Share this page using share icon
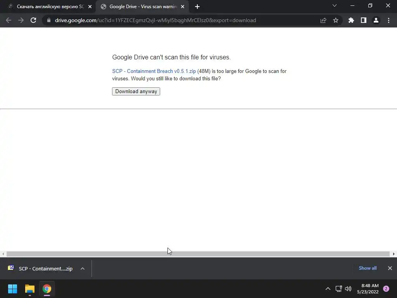 323,20
